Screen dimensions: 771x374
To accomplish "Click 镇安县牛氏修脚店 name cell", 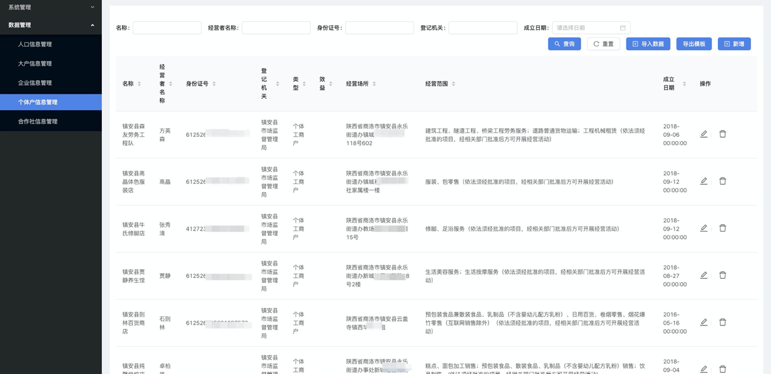I will coord(133,229).
